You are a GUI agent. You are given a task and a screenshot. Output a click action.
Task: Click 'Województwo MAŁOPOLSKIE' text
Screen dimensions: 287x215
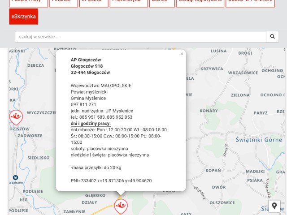pos(101,86)
